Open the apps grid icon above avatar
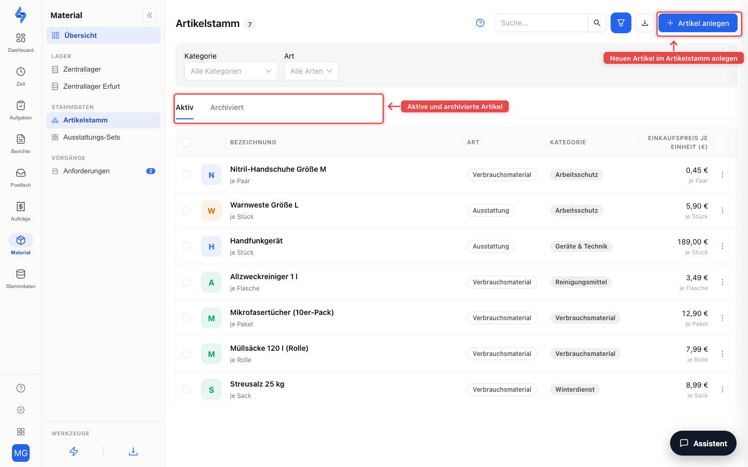This screenshot has height=467, width=748. click(21, 432)
